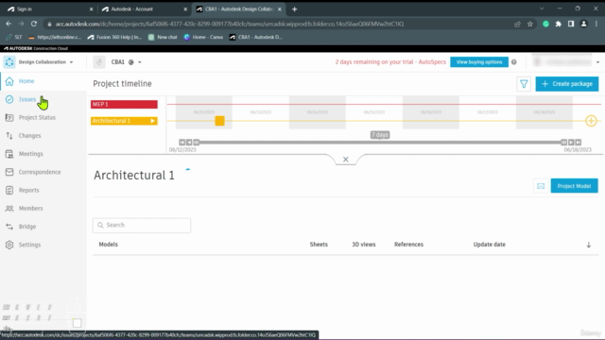Open Meetings in the sidebar
Image resolution: width=605 pixels, height=340 pixels.
point(31,154)
